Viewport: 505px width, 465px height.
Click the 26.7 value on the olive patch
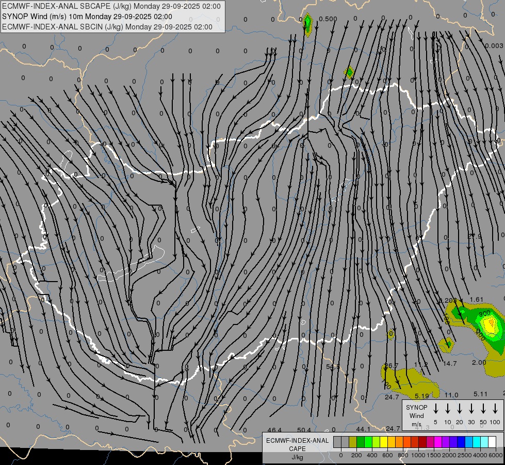392,366
